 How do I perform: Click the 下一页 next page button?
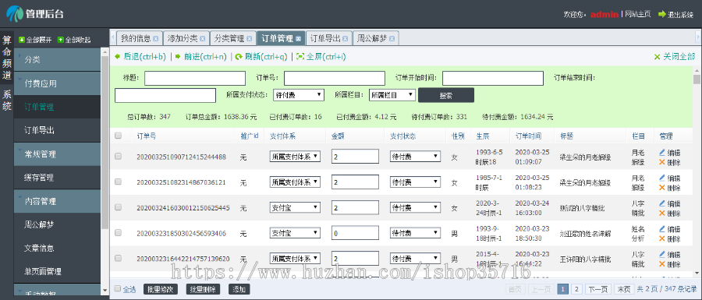click(x=598, y=289)
